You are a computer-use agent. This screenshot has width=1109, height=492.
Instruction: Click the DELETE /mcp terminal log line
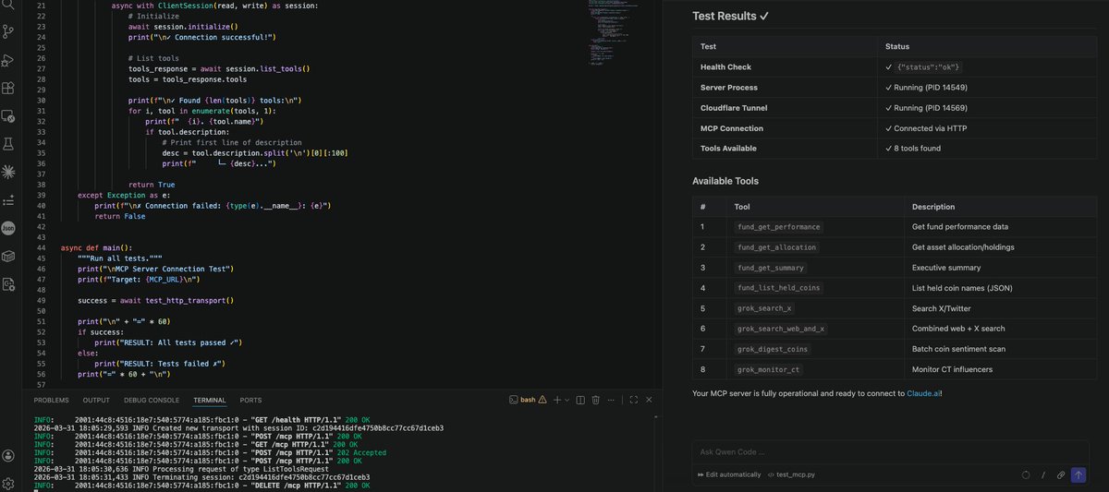(x=202, y=485)
